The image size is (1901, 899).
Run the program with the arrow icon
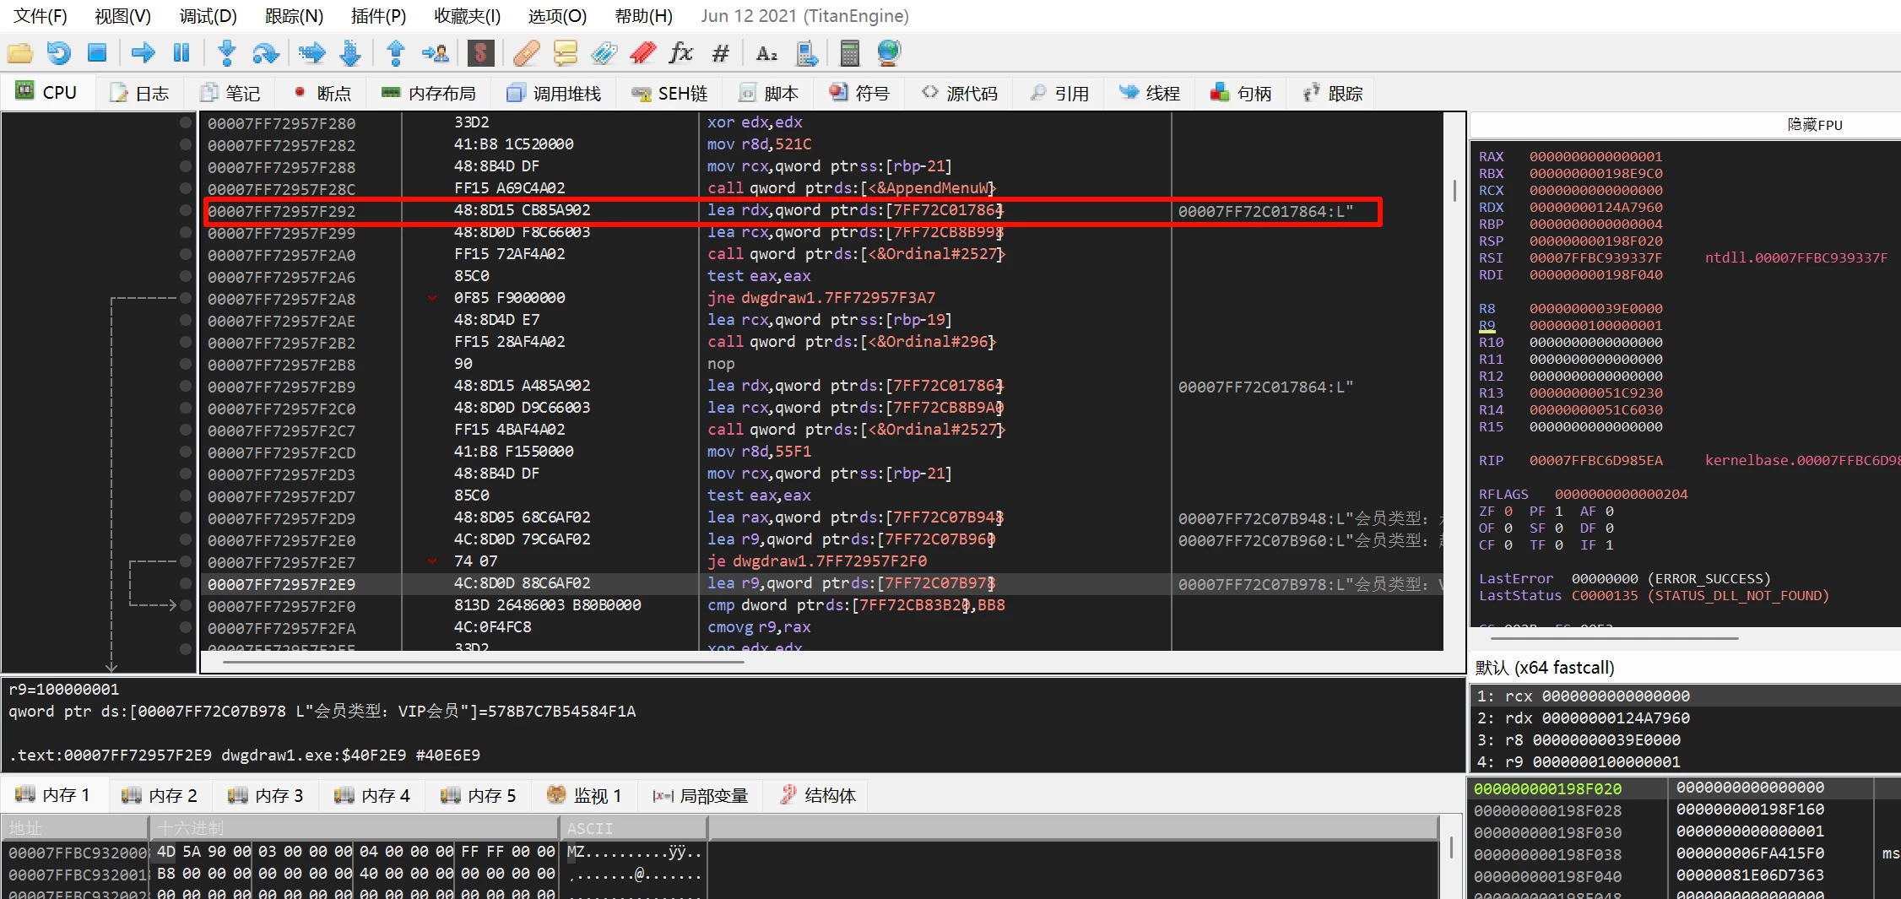click(x=144, y=53)
